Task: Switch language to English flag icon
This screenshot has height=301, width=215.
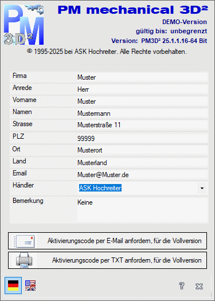Action: pos(30,286)
